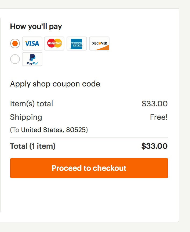This screenshot has height=232, width=190.
Task: Click the 80525 zip code
Action: point(76,130)
